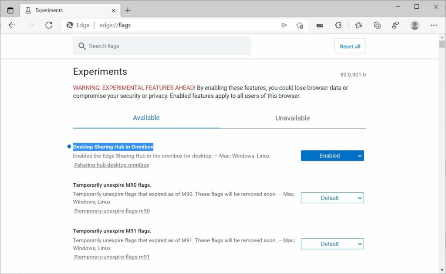Click the Experiments tab flask icon
The width and height of the screenshot is (446, 274).
point(28,10)
